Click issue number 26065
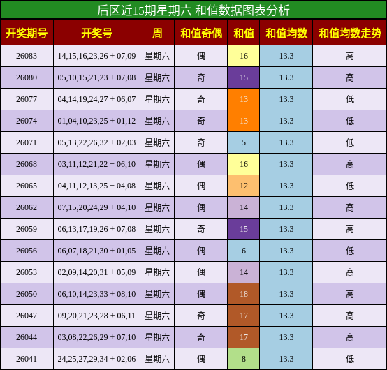Image resolution: width=387 pixels, height=370 pixels. click(x=27, y=186)
